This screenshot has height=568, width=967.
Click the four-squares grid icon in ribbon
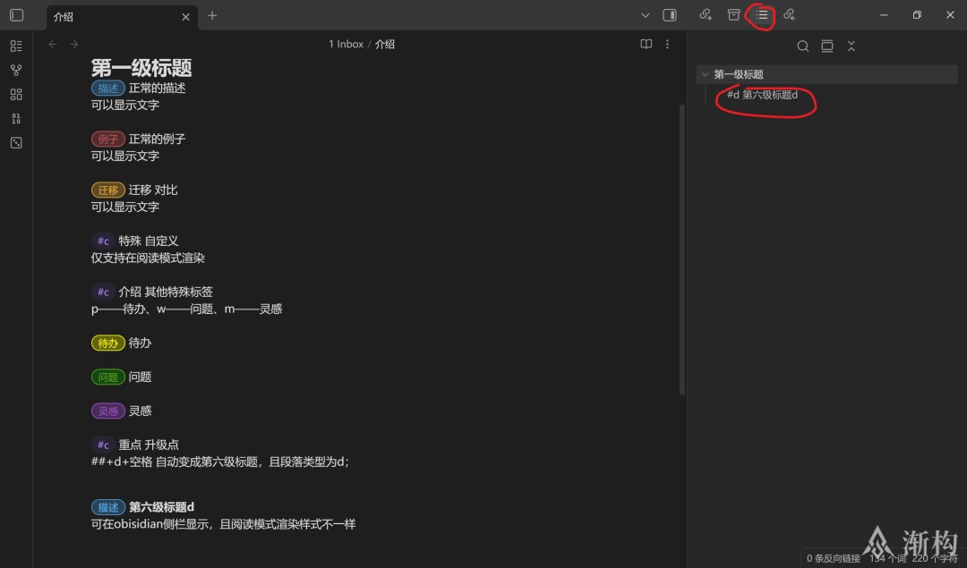pyautogui.click(x=16, y=94)
